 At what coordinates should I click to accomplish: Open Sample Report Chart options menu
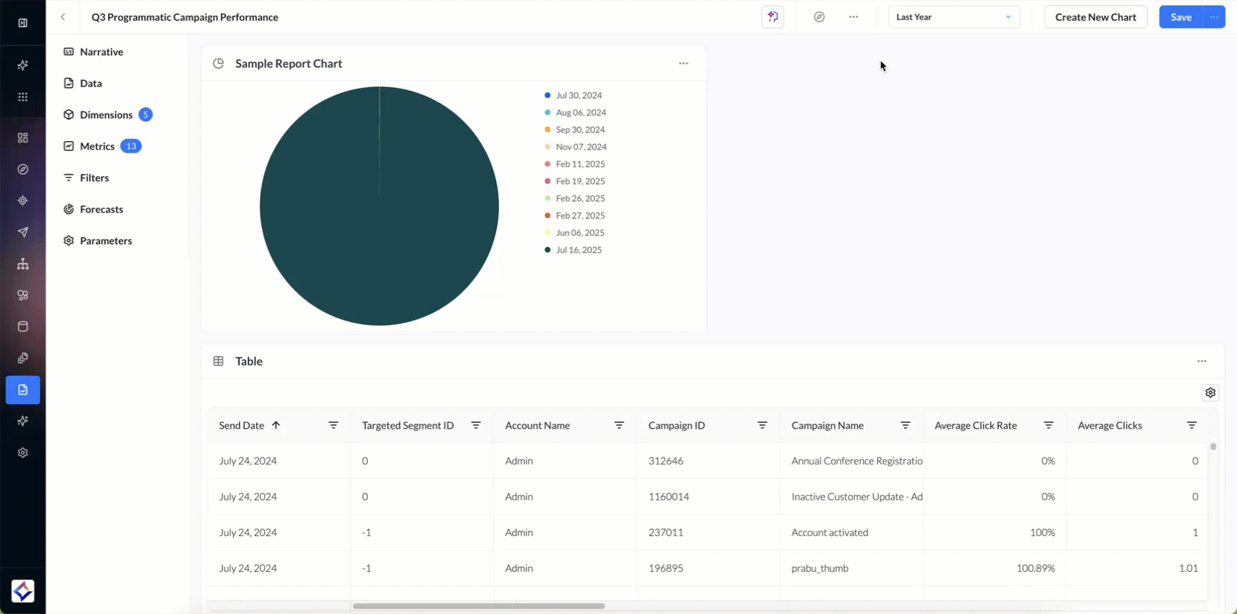click(x=684, y=64)
